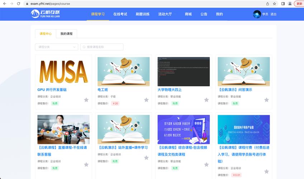The width and height of the screenshot is (304, 179).
Task: Switch to the 我的课程 tab
Action: (x=67, y=34)
